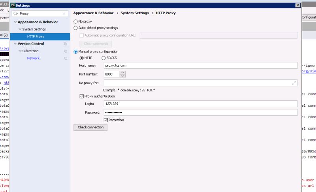This screenshot has width=316, height=192.
Task: Click Appearance & Behavior in breadcrumb
Action: point(93,13)
